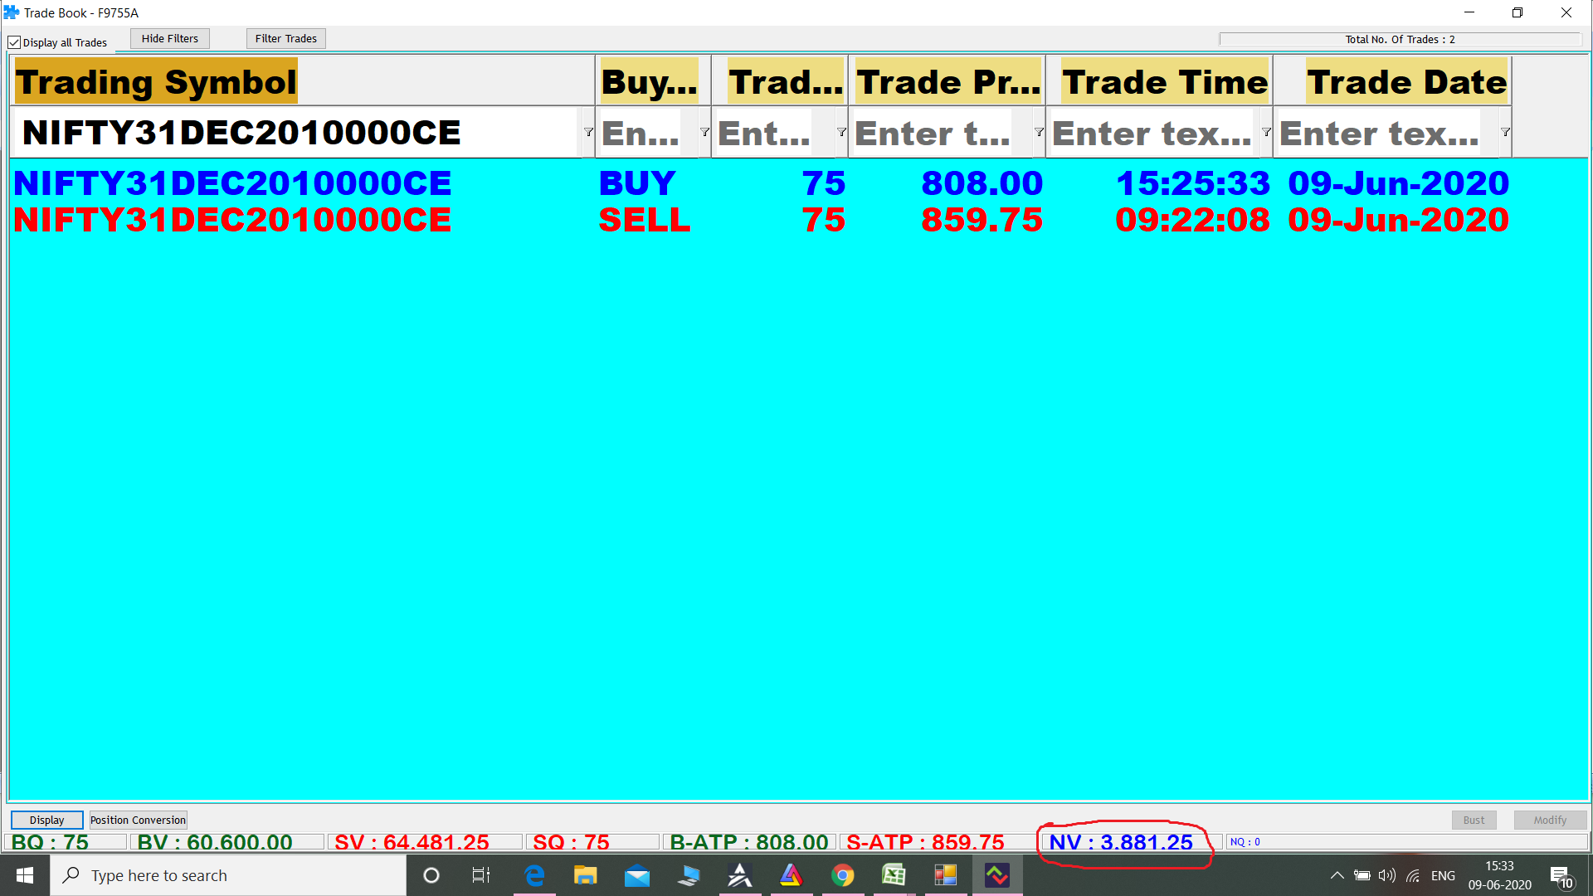Viewport: 1593px width, 896px height.
Task: Open the Trade Price column filter dropdown
Action: pyautogui.click(x=1038, y=132)
